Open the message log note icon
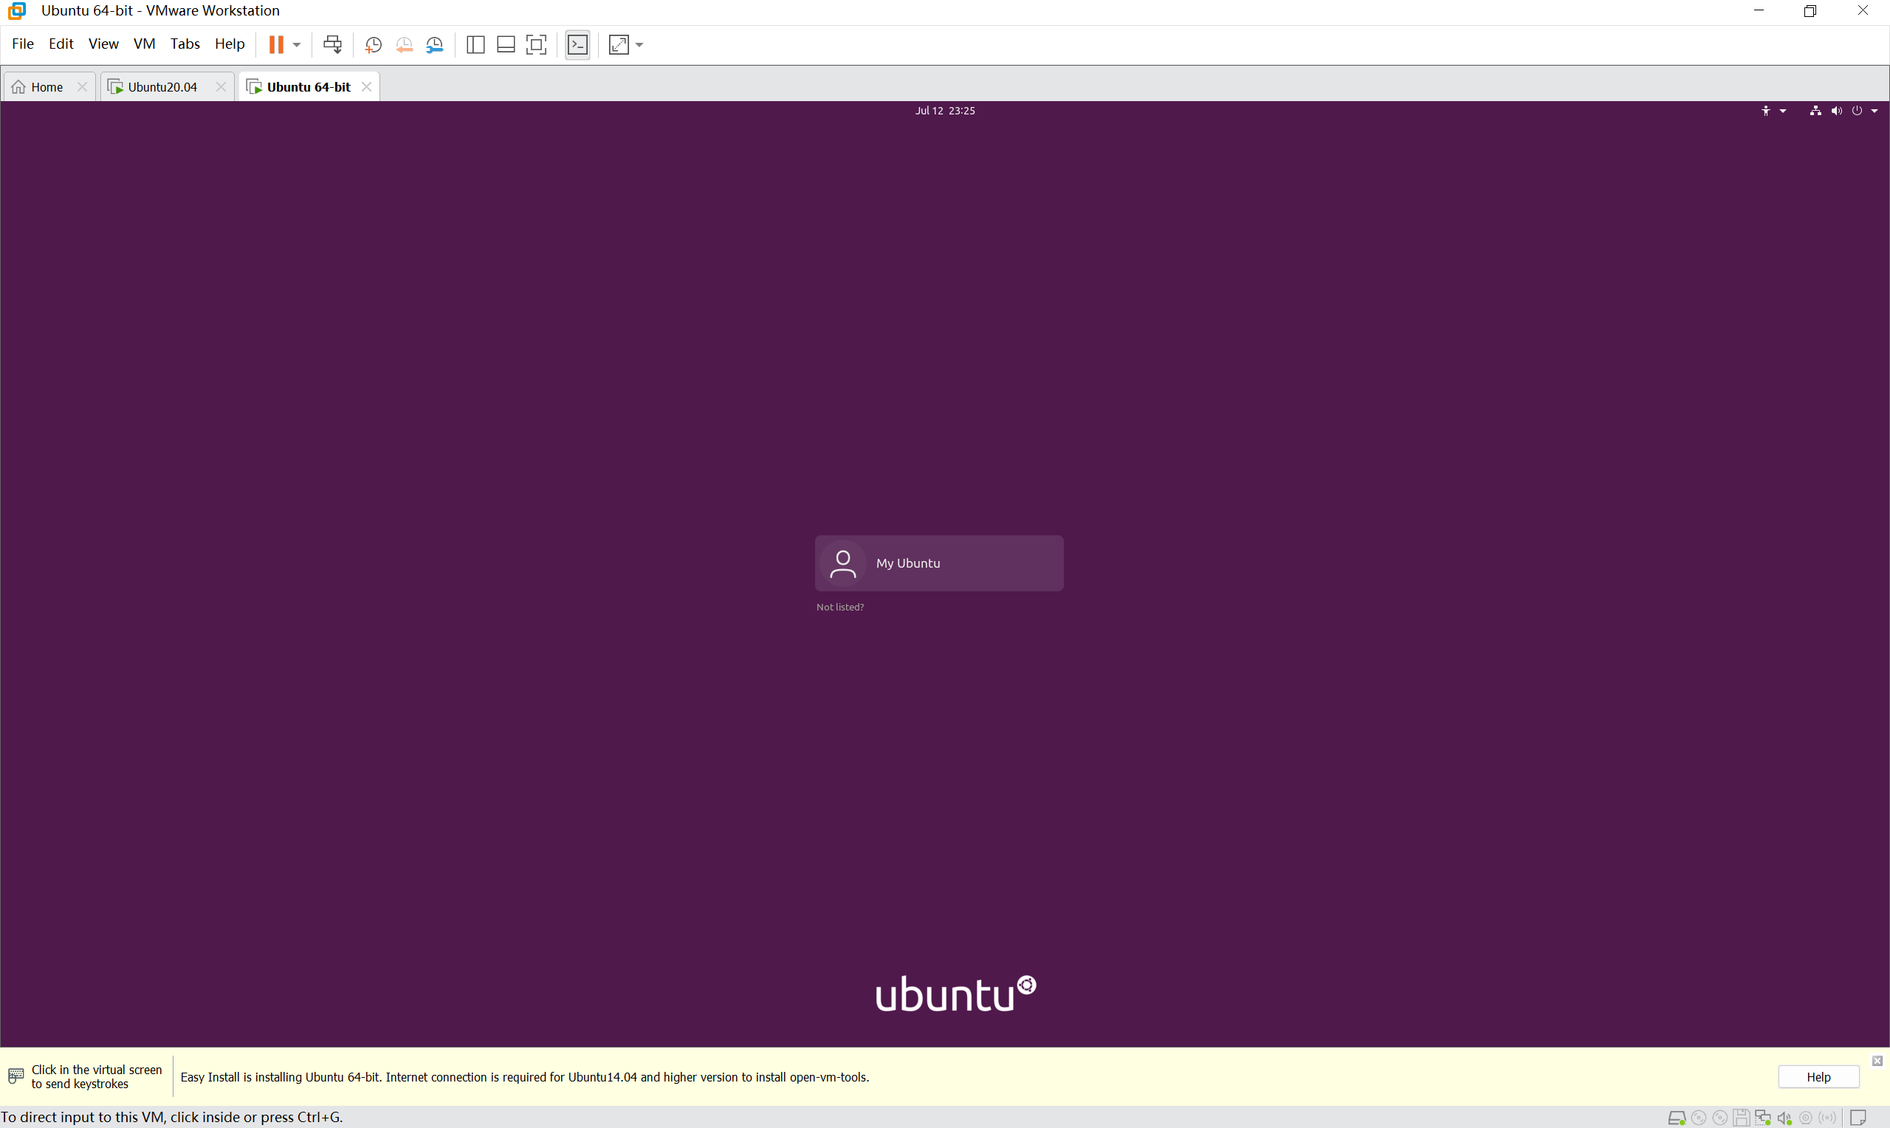Screen dimensions: 1890x1128 [x=1858, y=1118]
